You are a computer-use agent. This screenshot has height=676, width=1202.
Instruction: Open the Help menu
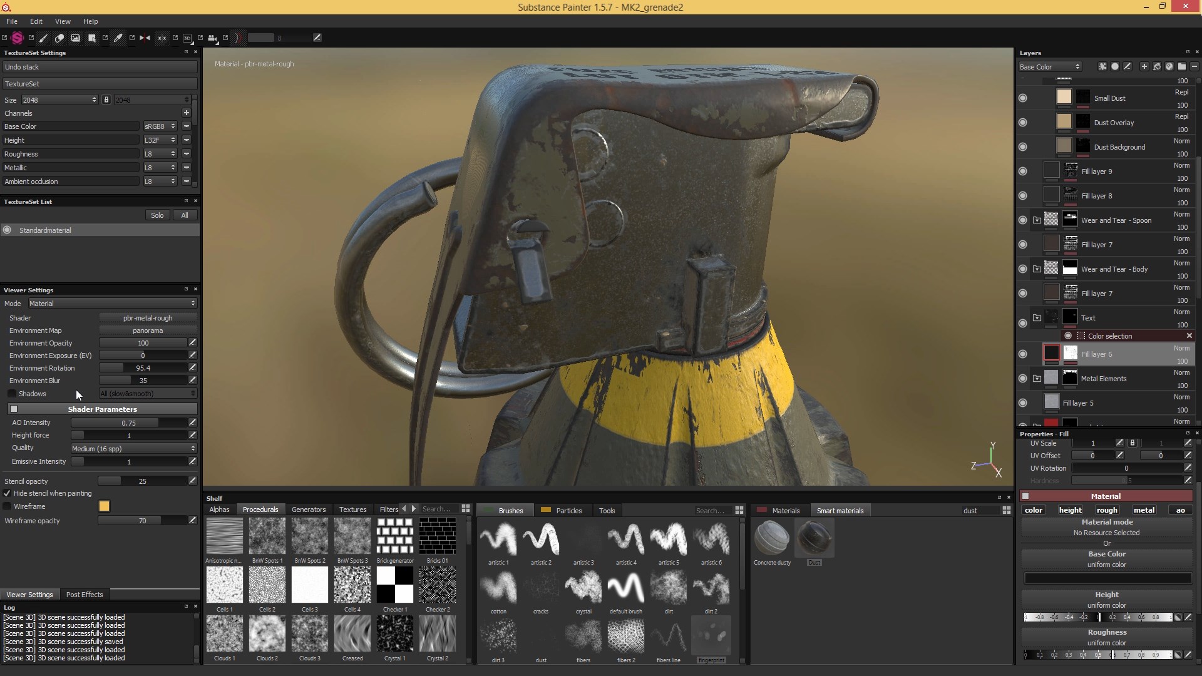tap(91, 21)
